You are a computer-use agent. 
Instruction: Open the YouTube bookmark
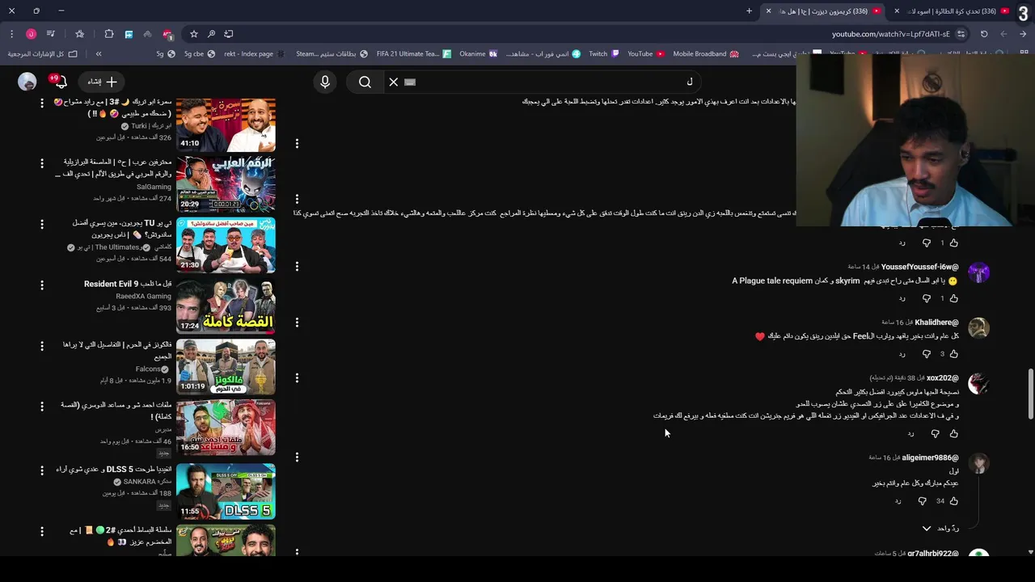tap(645, 54)
